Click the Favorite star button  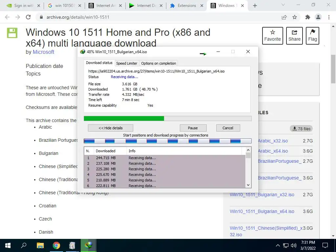[x=273, y=36]
